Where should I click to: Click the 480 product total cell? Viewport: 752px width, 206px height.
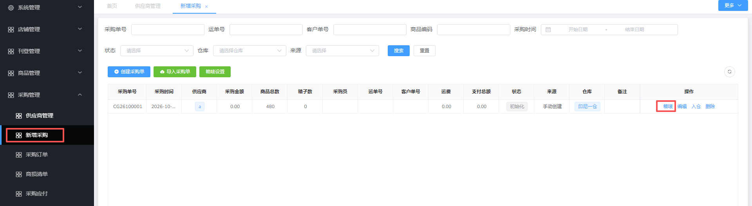270,107
